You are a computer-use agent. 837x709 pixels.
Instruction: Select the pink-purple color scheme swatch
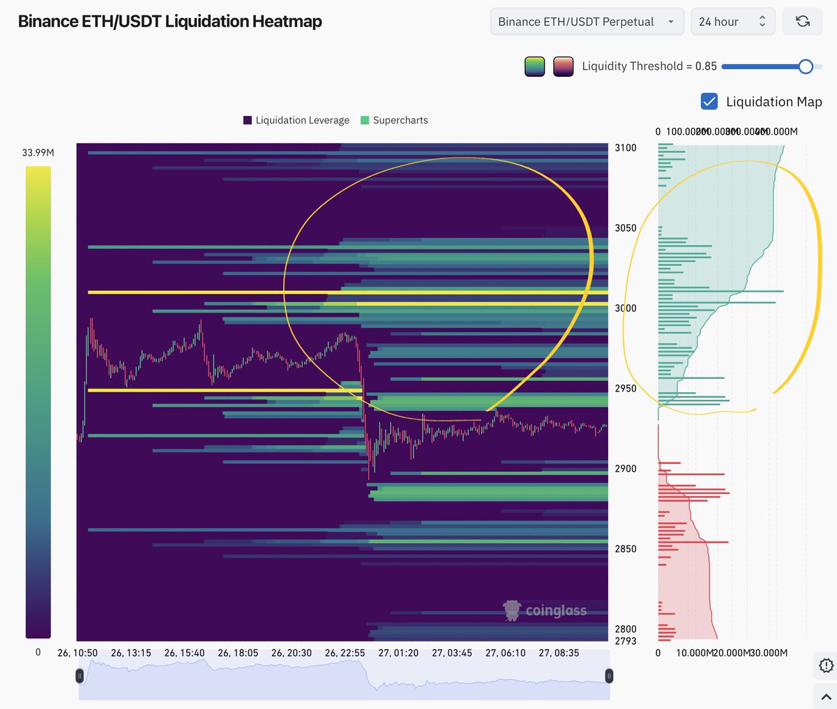pyautogui.click(x=563, y=66)
